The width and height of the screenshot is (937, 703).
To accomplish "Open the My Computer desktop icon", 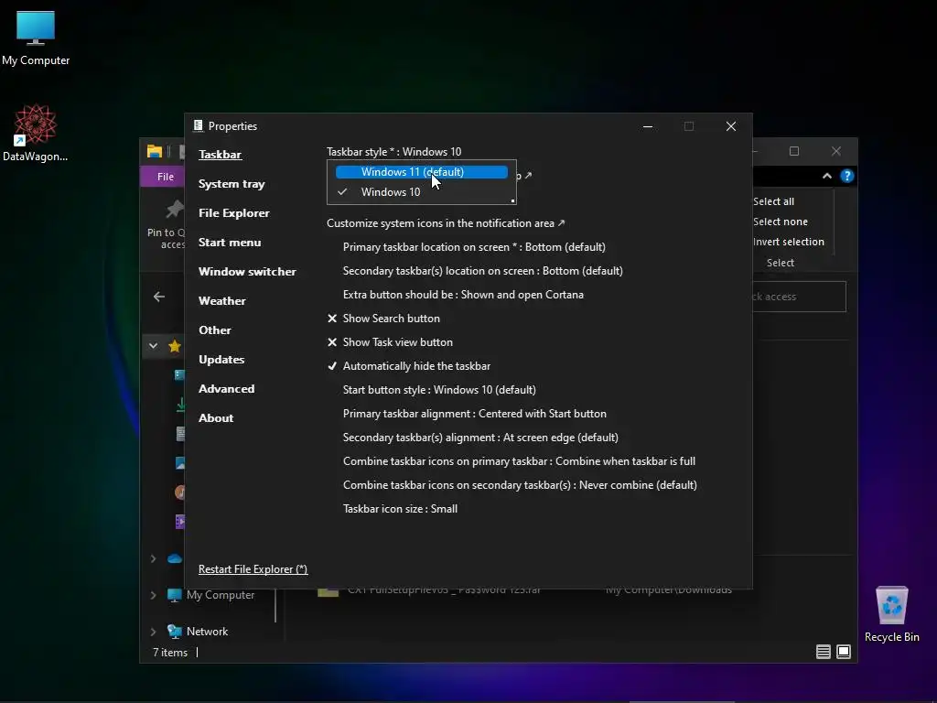I will [x=36, y=38].
